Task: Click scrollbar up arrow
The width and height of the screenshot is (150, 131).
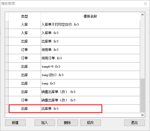Action: coord(142,15)
